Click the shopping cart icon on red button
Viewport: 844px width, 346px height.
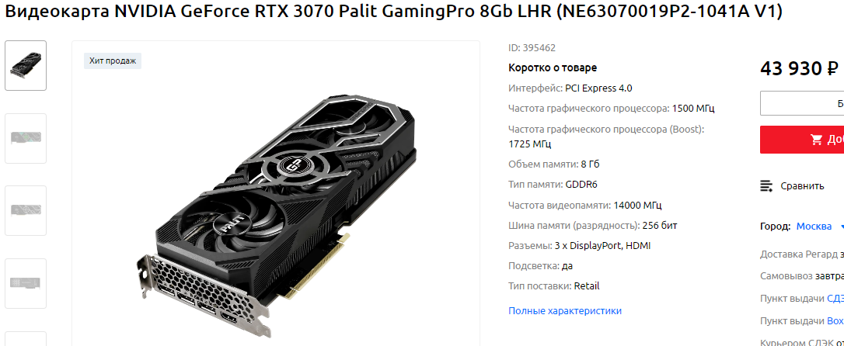[817, 140]
